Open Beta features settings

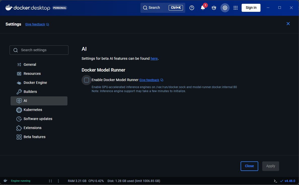34,137
